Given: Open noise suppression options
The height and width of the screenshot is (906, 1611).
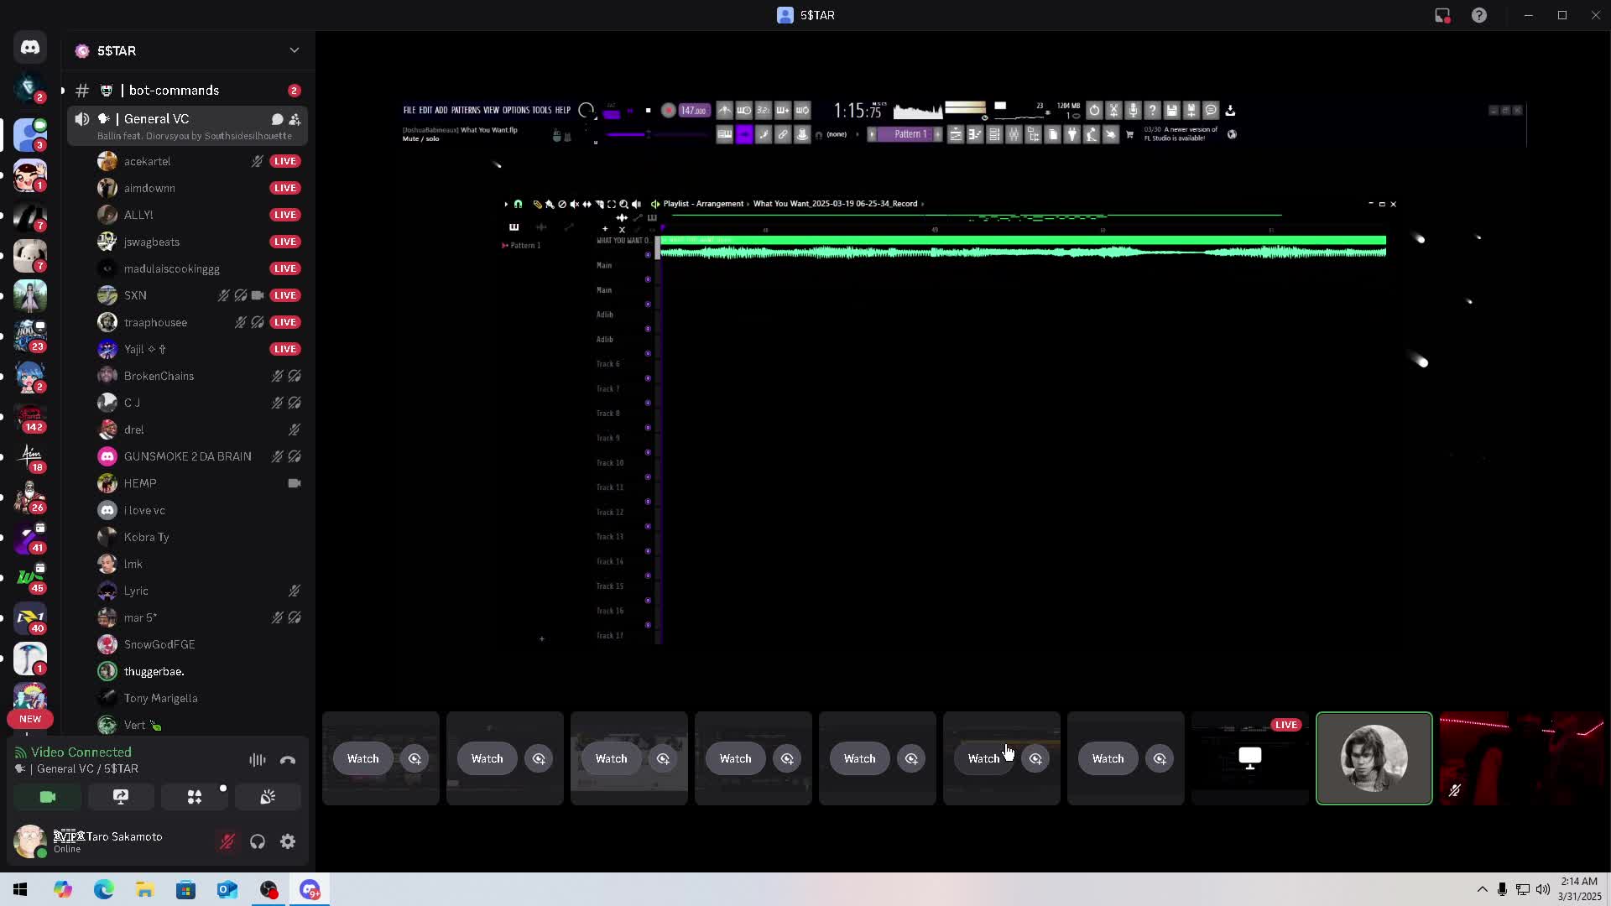Looking at the screenshot, I should coord(258,760).
